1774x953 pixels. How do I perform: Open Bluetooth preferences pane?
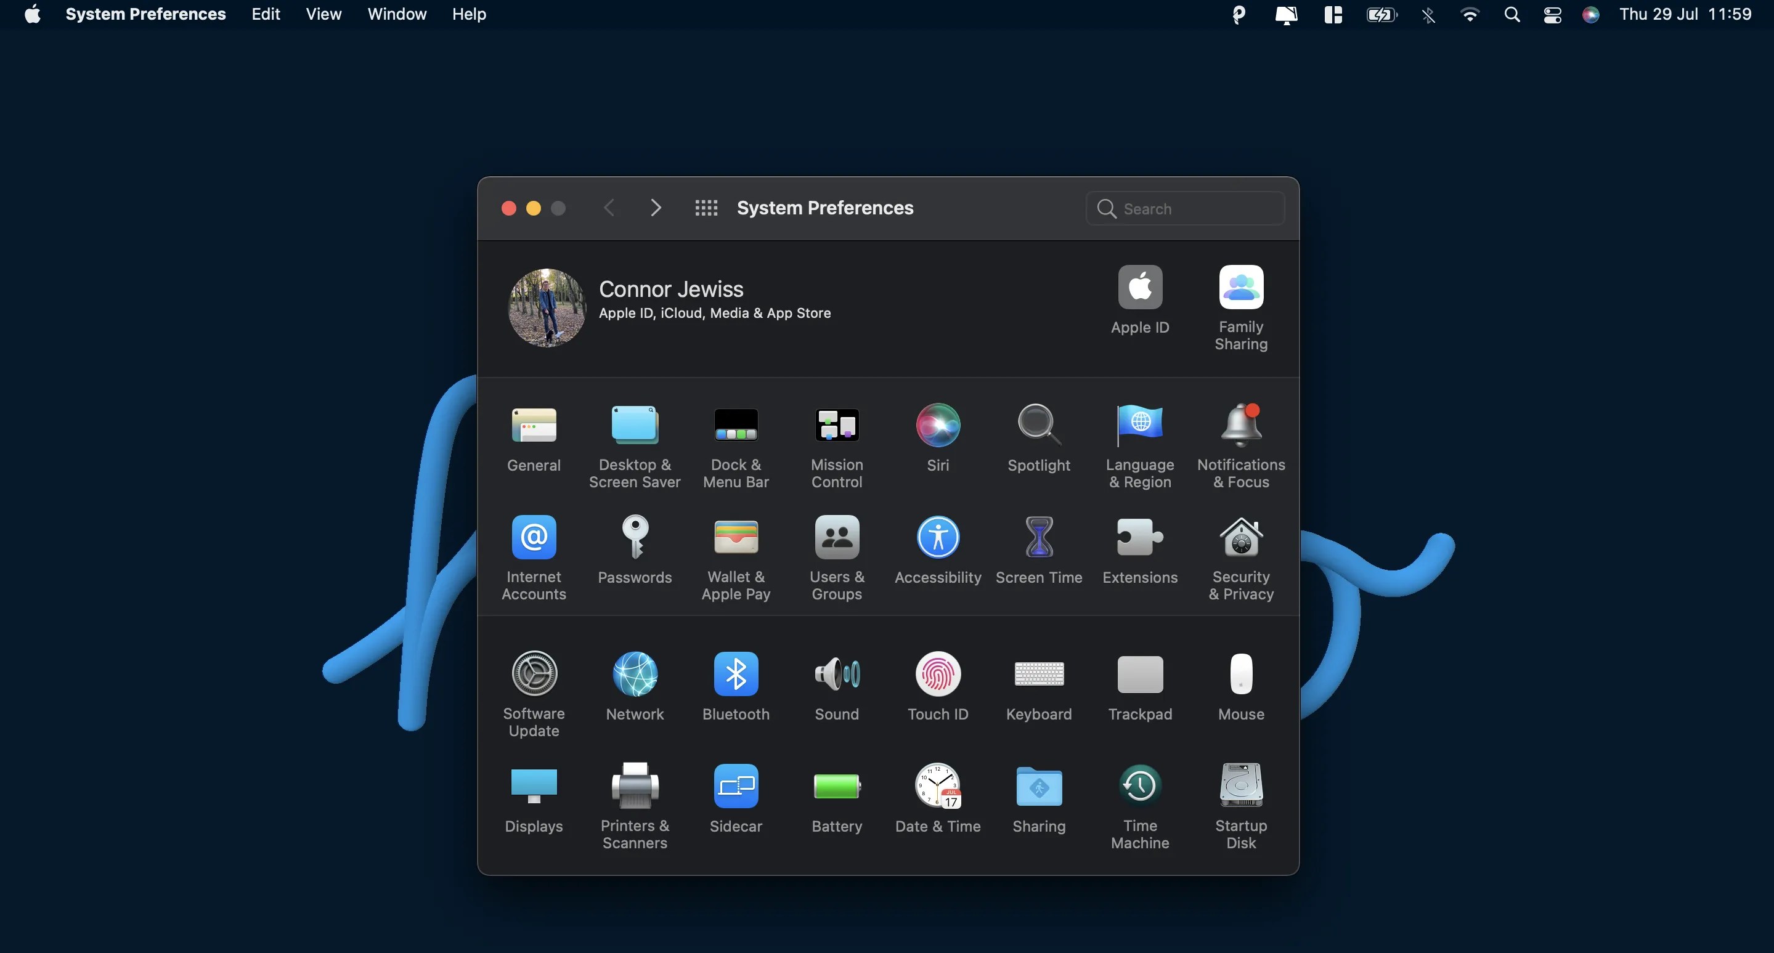[x=736, y=686]
